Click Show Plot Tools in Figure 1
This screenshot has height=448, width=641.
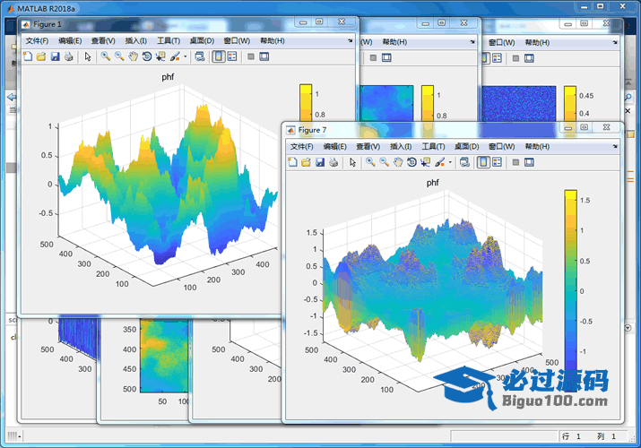[x=264, y=56]
